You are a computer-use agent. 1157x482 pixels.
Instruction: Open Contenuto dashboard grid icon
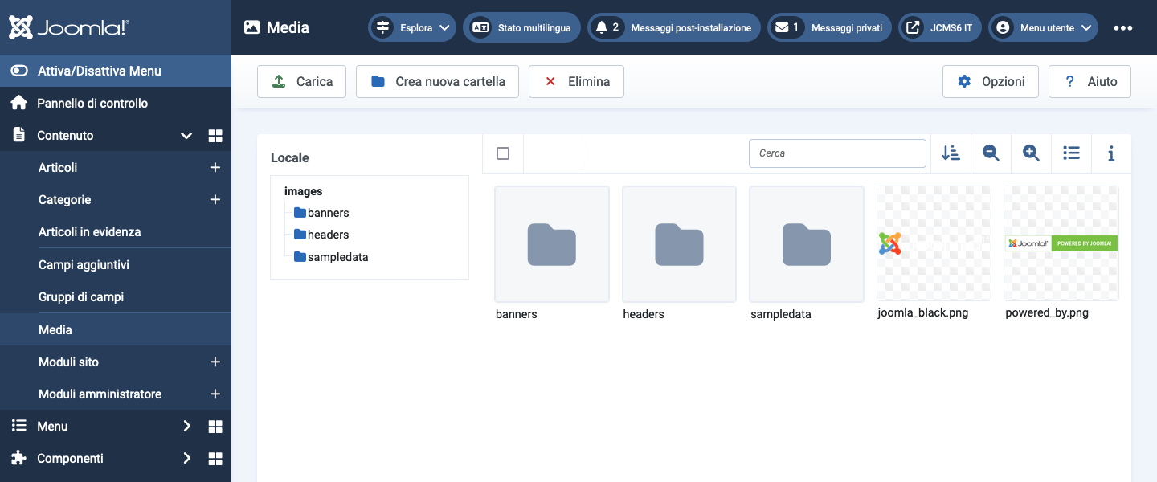[x=215, y=136]
